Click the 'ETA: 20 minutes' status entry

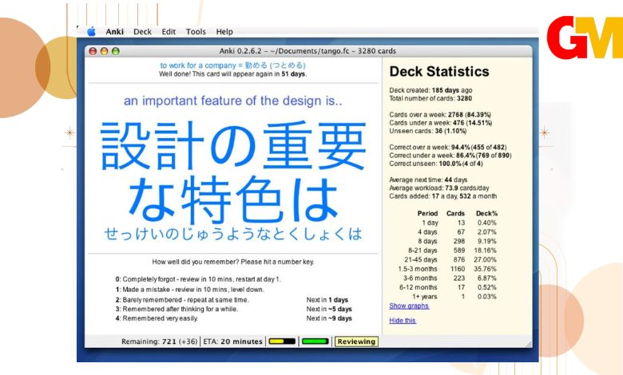233,341
